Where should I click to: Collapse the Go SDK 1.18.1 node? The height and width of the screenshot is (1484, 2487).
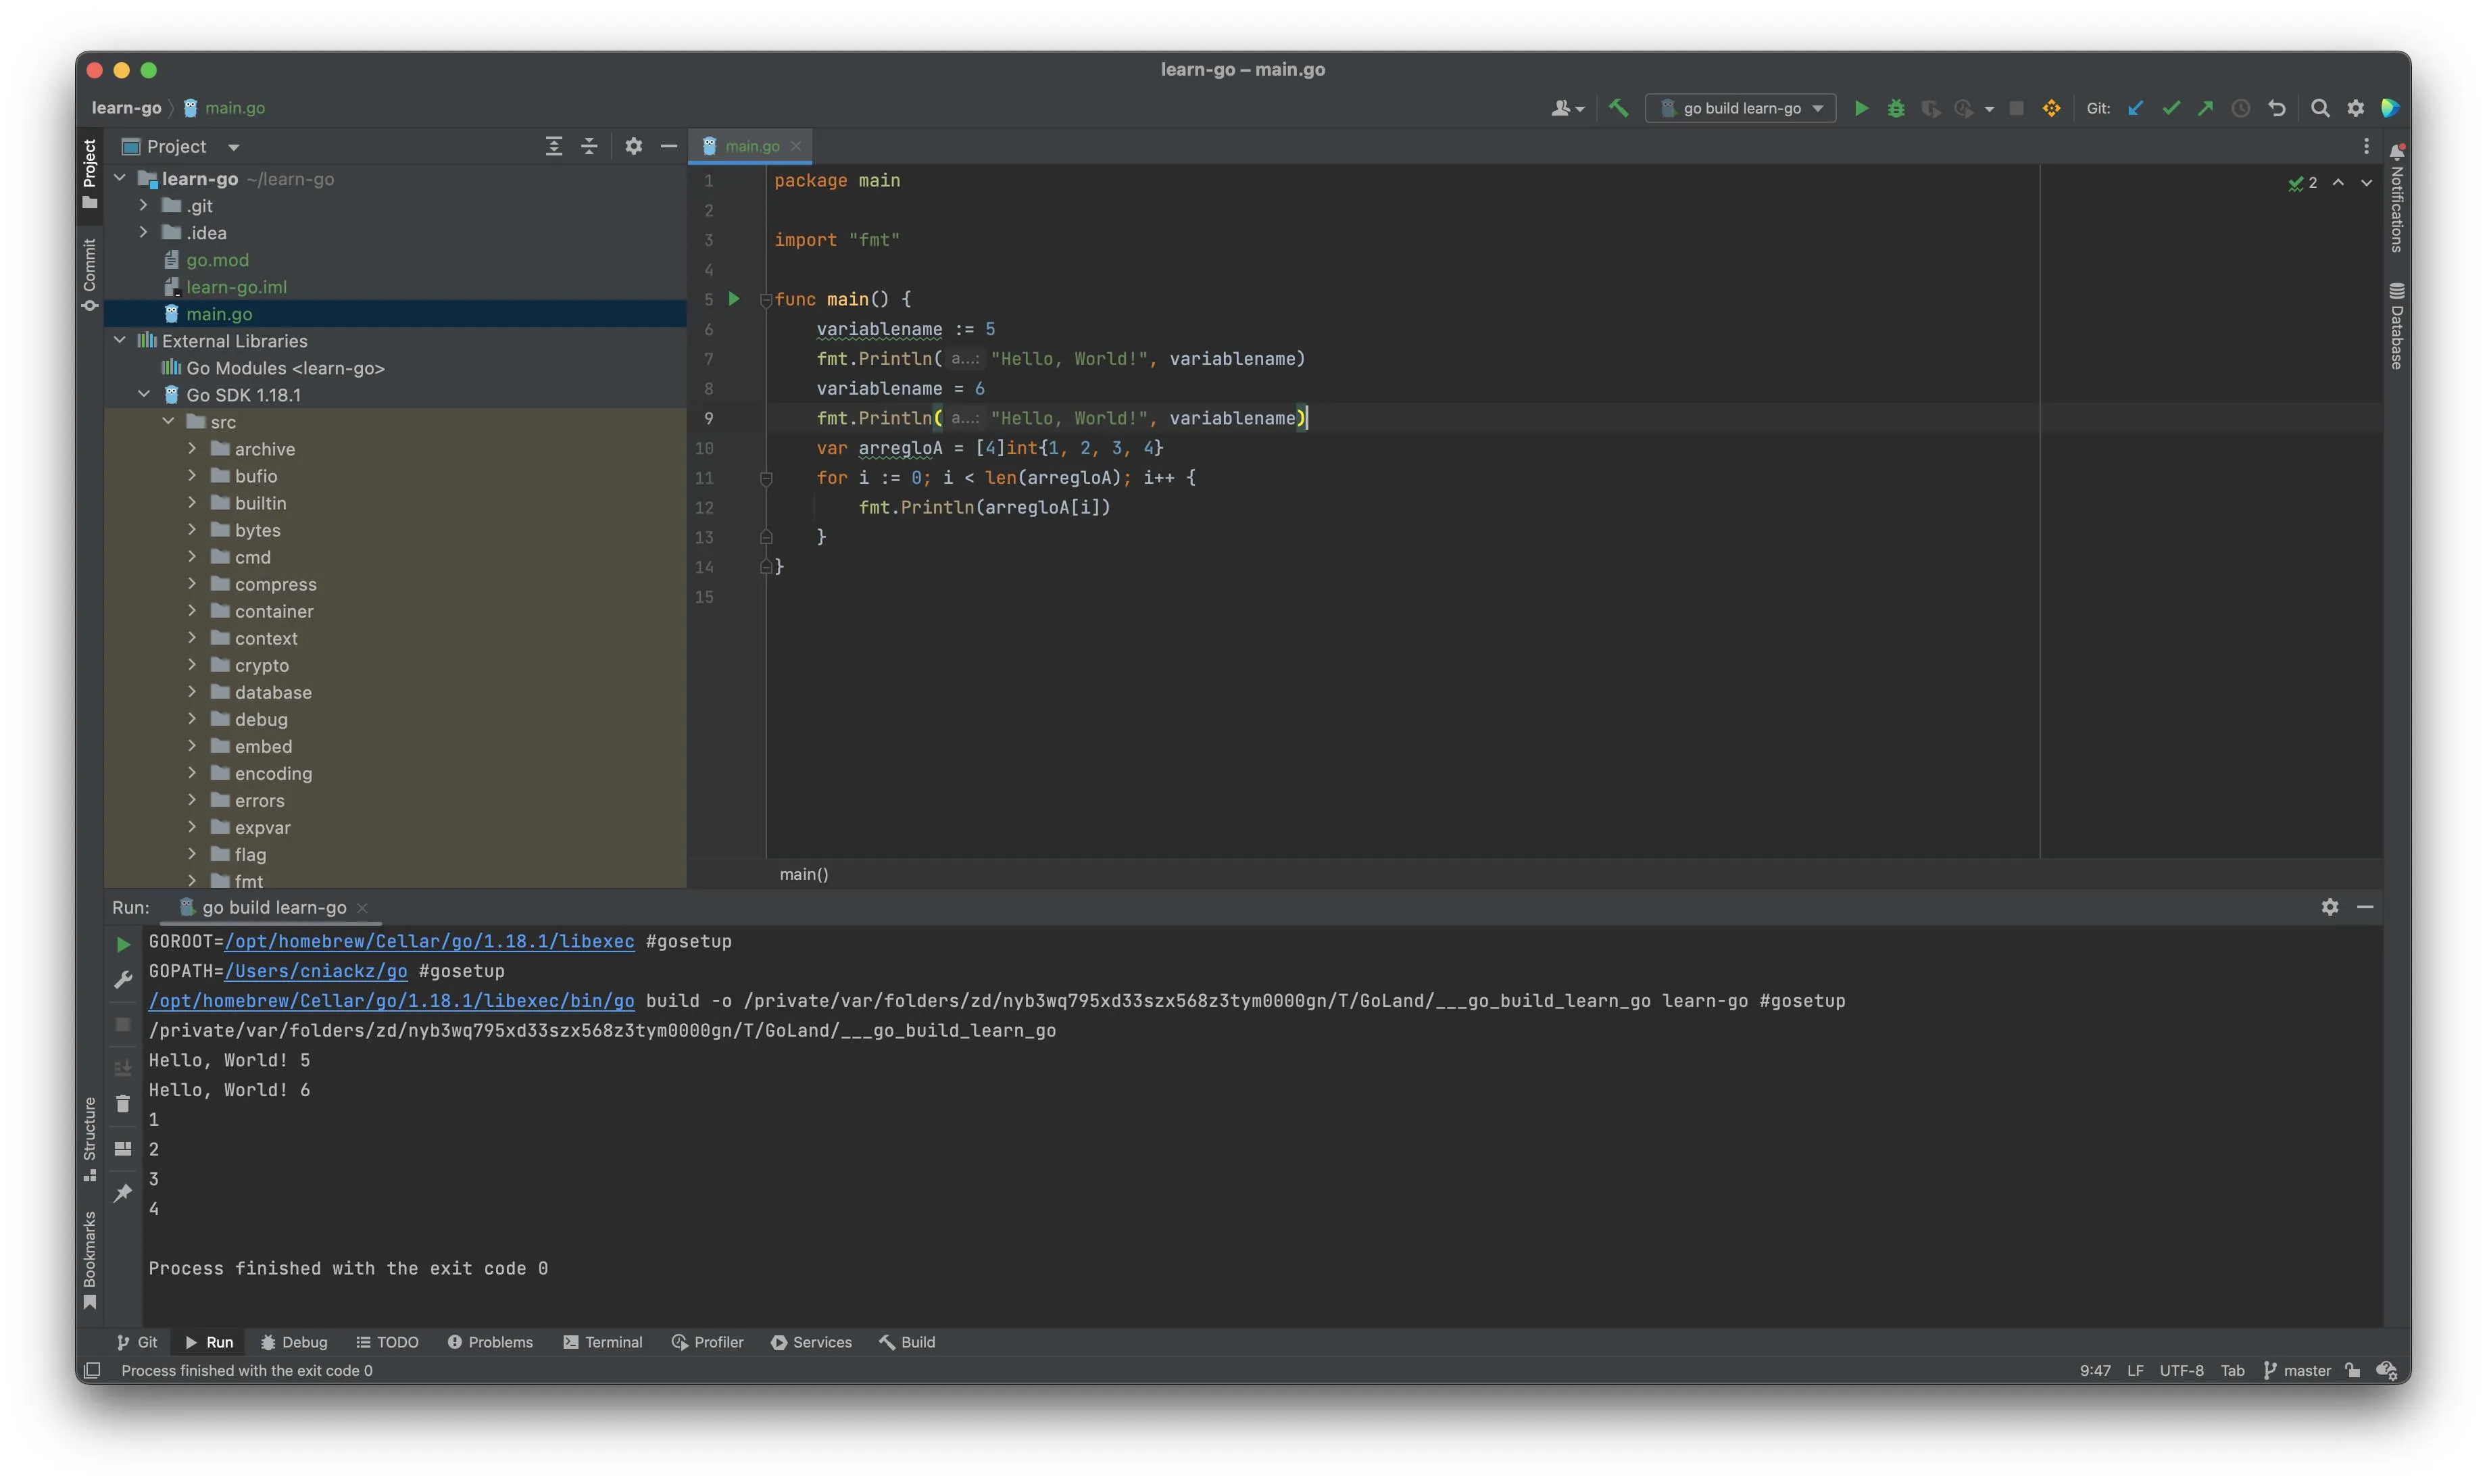pos(144,394)
